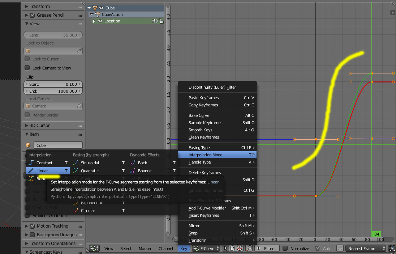Screen dimensions: 396x254
Task: Click the lock icon on Location channel
Action: click(161, 21)
